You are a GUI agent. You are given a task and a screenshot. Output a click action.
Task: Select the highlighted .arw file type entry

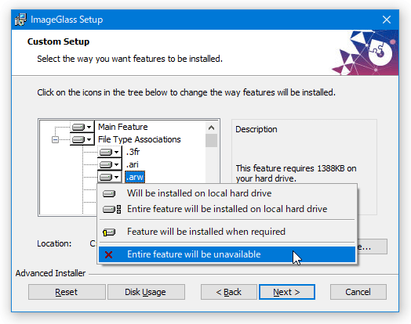point(135,177)
